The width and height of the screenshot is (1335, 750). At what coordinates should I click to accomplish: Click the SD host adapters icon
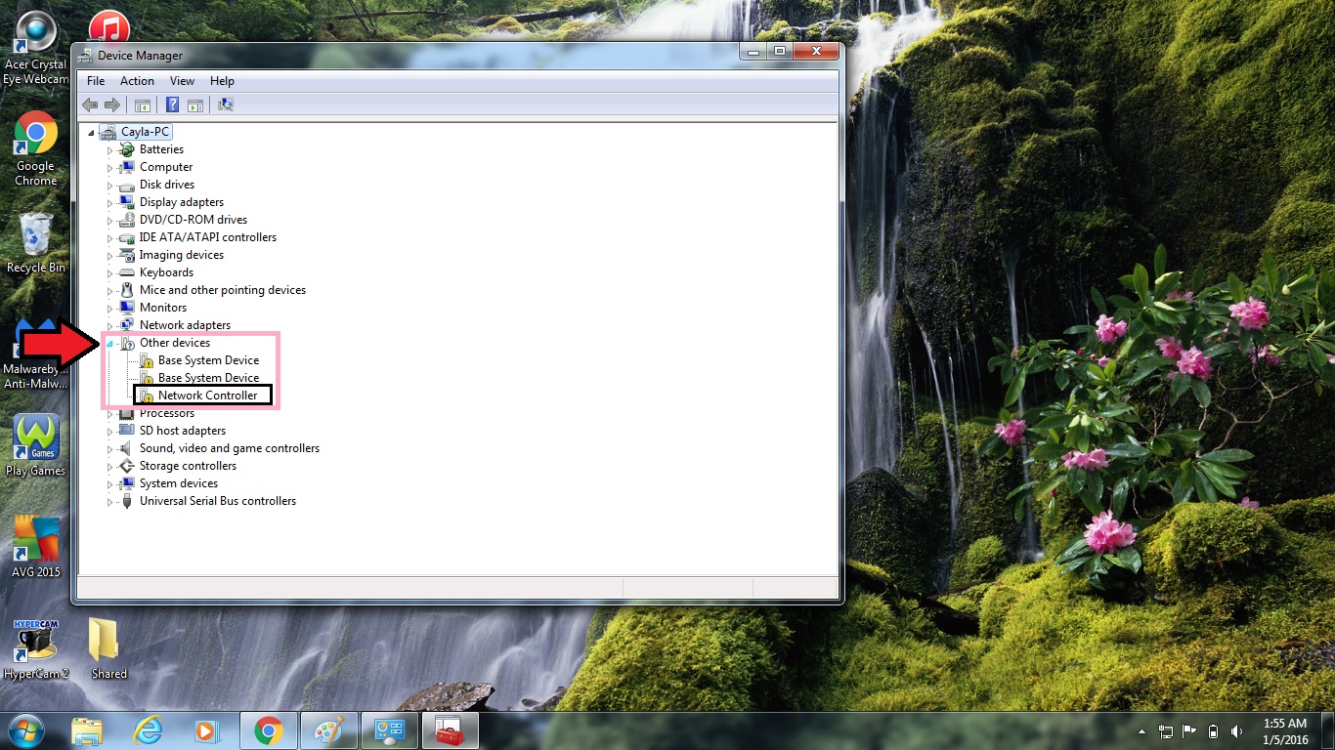126,431
